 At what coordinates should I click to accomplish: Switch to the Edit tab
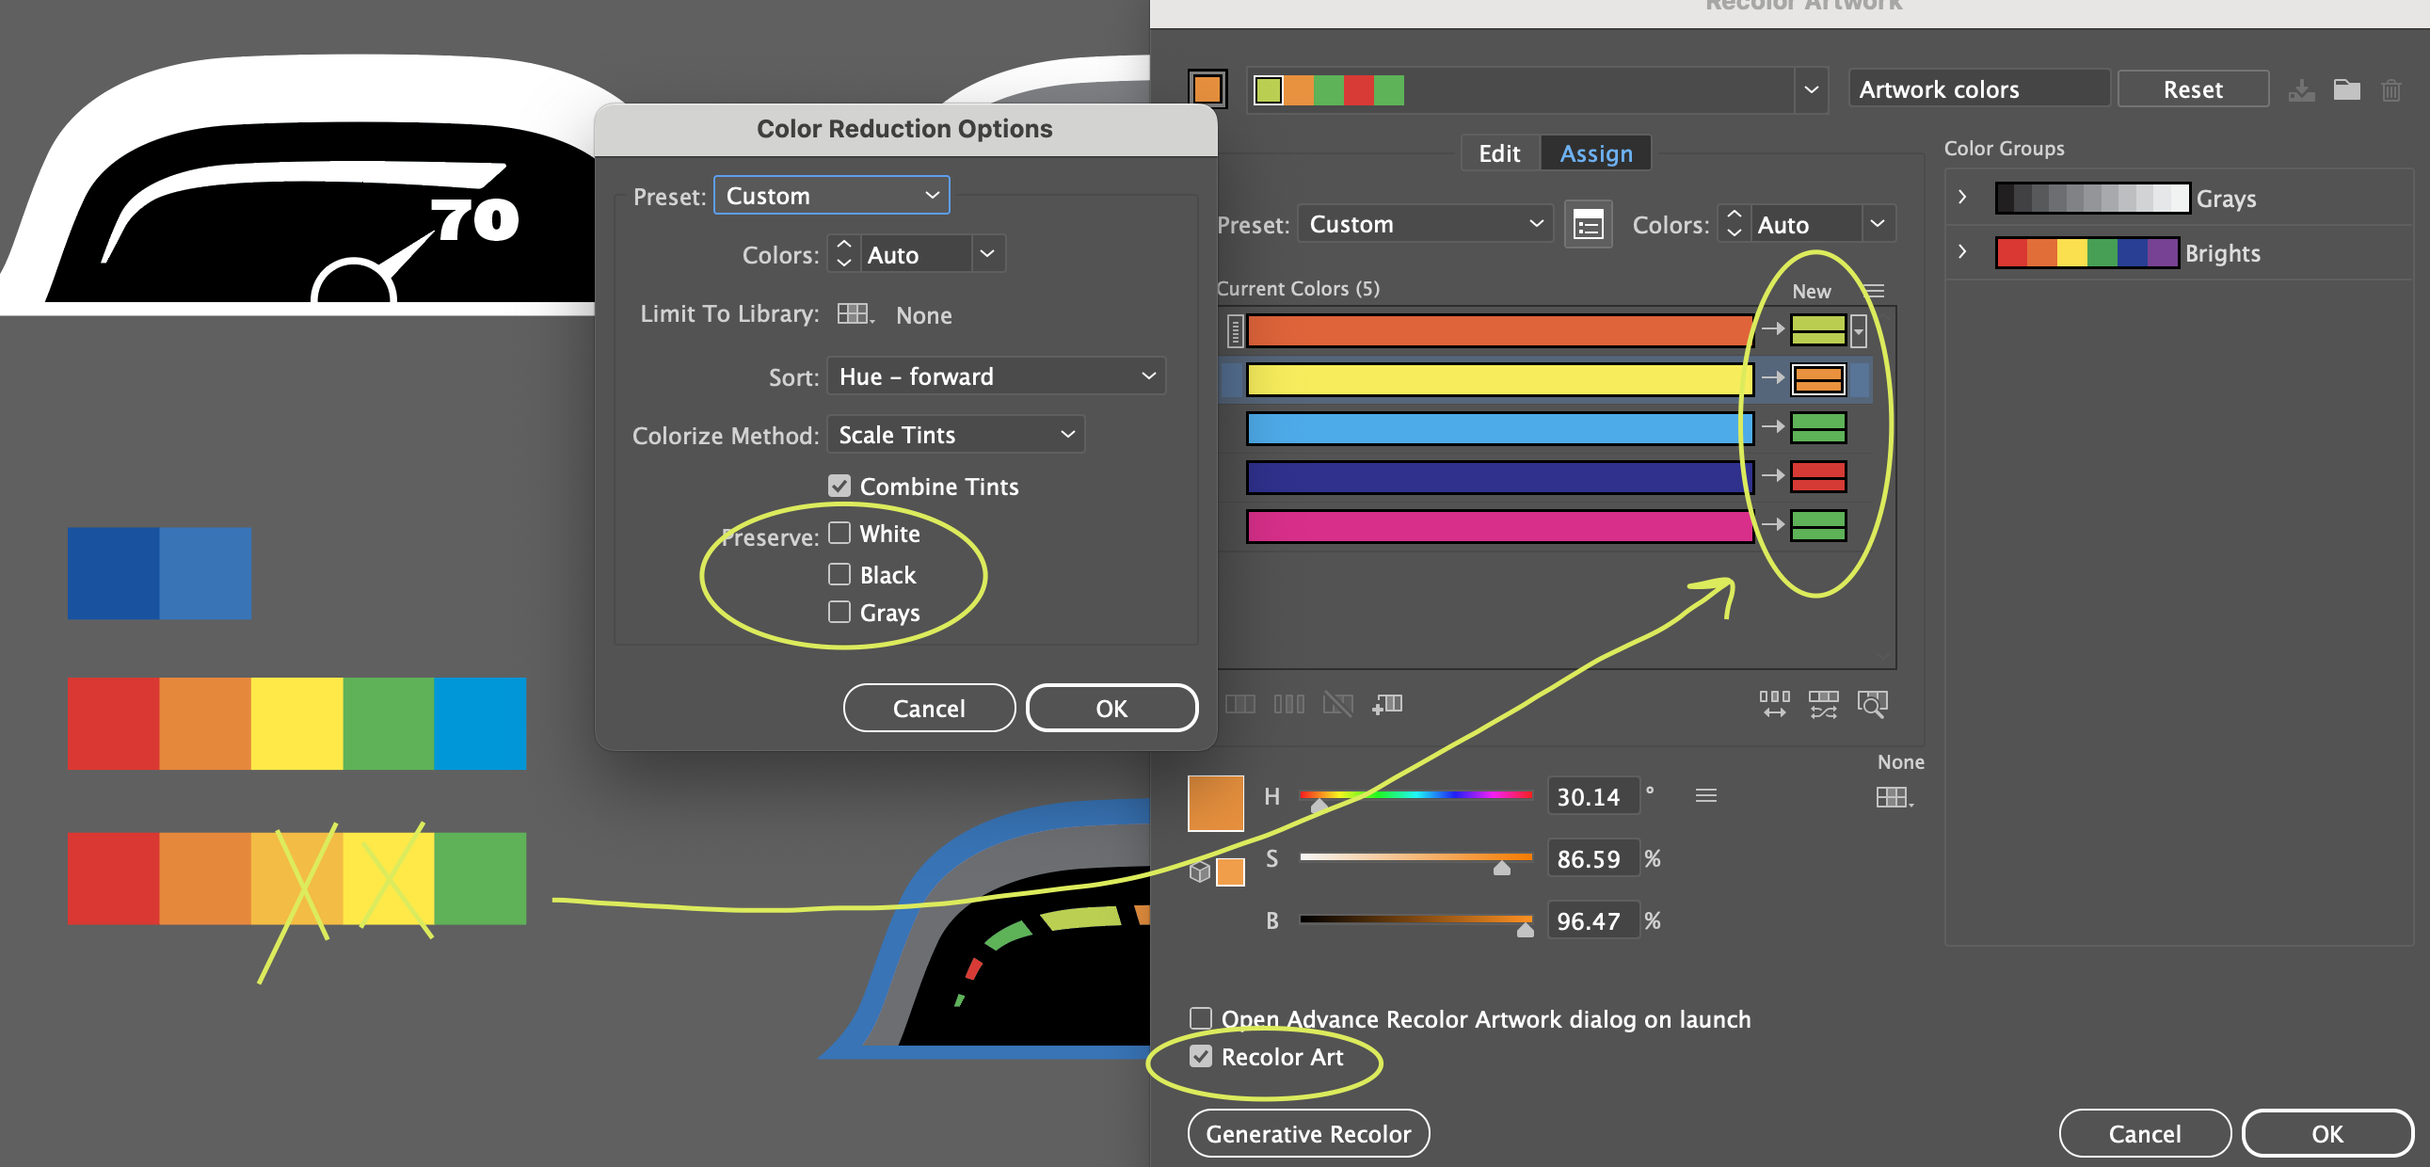(x=1499, y=152)
